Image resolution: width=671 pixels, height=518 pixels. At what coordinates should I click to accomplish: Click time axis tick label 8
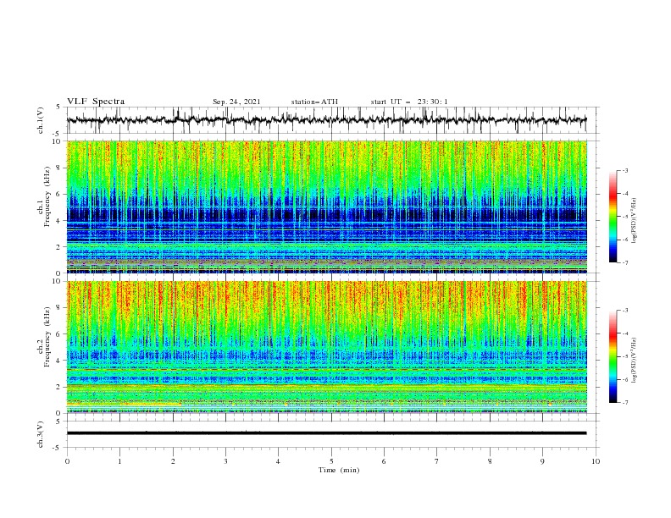pos(490,461)
